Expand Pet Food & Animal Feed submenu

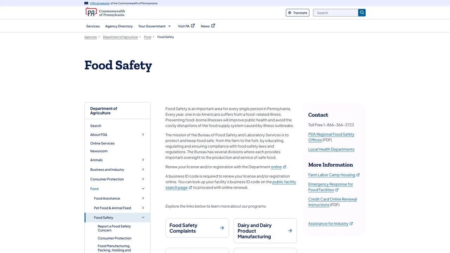click(143, 208)
